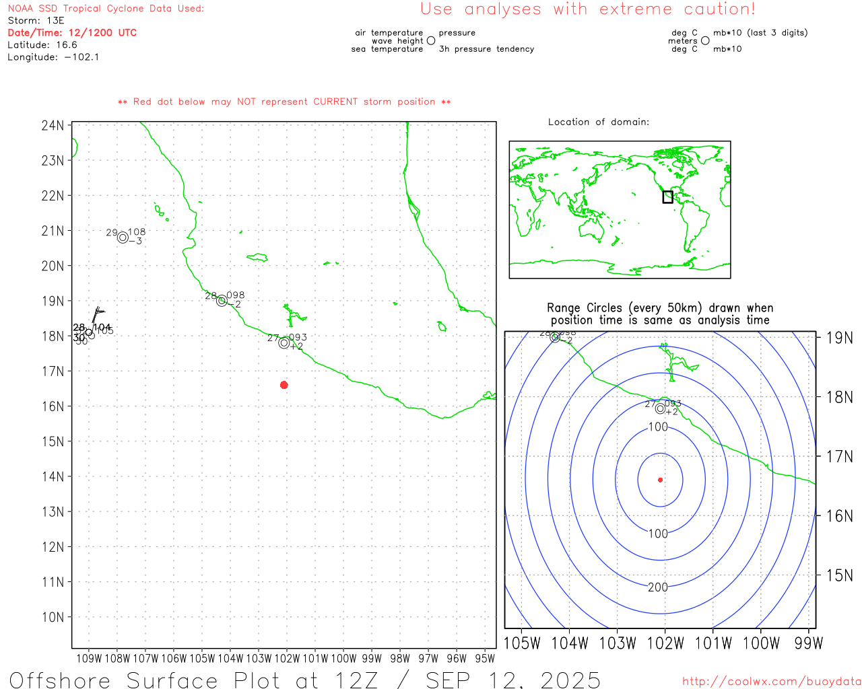Click station 27 093 marker in range circles map
This screenshot has width=862, height=689.
pos(660,408)
